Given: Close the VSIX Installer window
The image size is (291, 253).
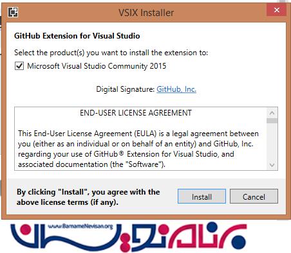Looking at the screenshot, I should [x=276, y=10].
